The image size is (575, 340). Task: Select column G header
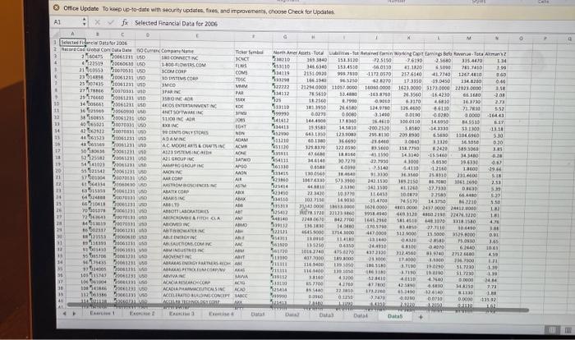coord(285,36)
